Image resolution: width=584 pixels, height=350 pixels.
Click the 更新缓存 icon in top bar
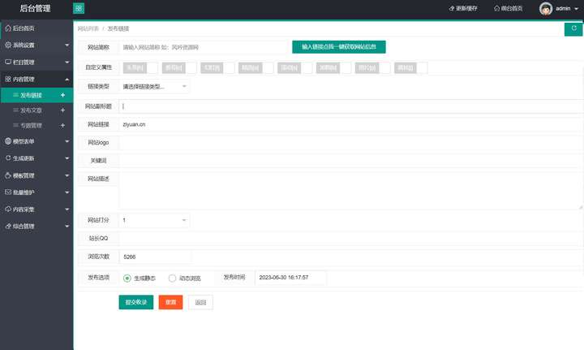click(x=452, y=8)
